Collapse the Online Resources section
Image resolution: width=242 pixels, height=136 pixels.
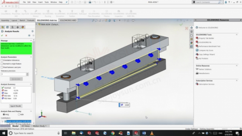point(237,66)
